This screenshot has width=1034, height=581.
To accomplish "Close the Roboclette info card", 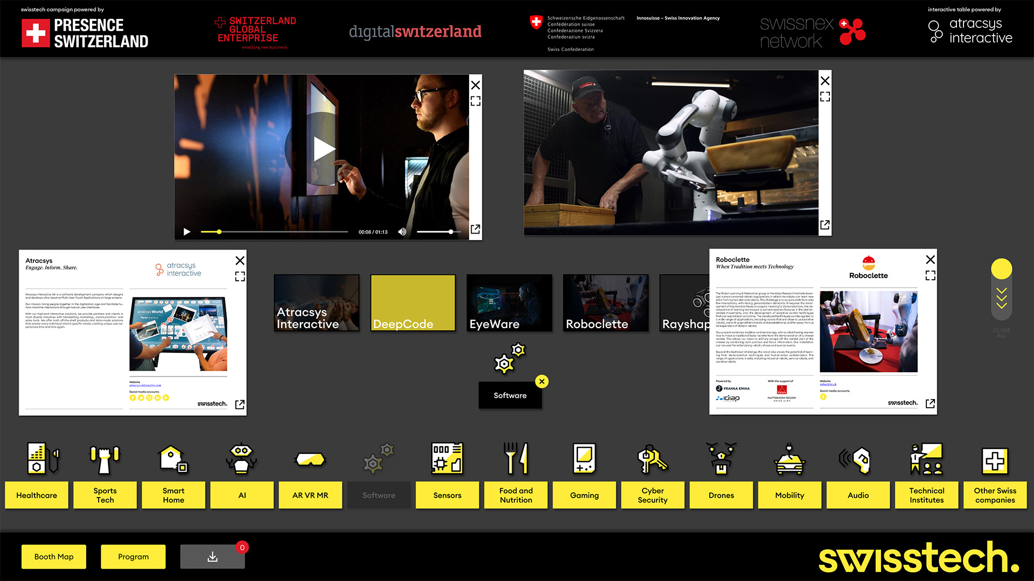I will click(930, 259).
